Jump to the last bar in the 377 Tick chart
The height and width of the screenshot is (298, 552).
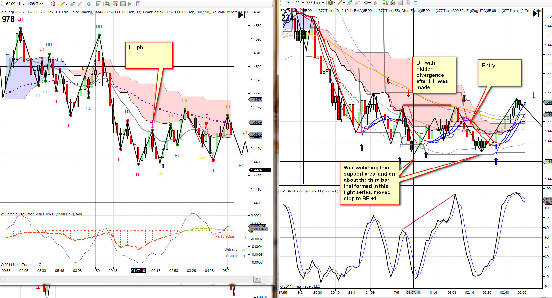click(x=536, y=14)
